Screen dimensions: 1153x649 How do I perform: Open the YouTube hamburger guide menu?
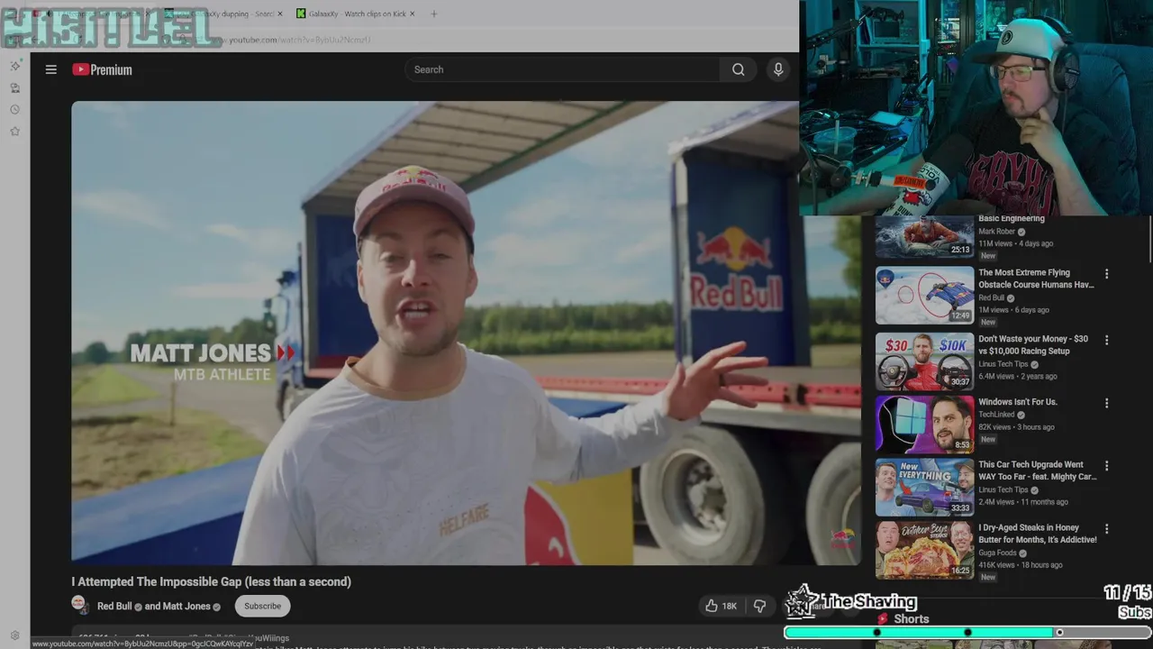pyautogui.click(x=51, y=69)
